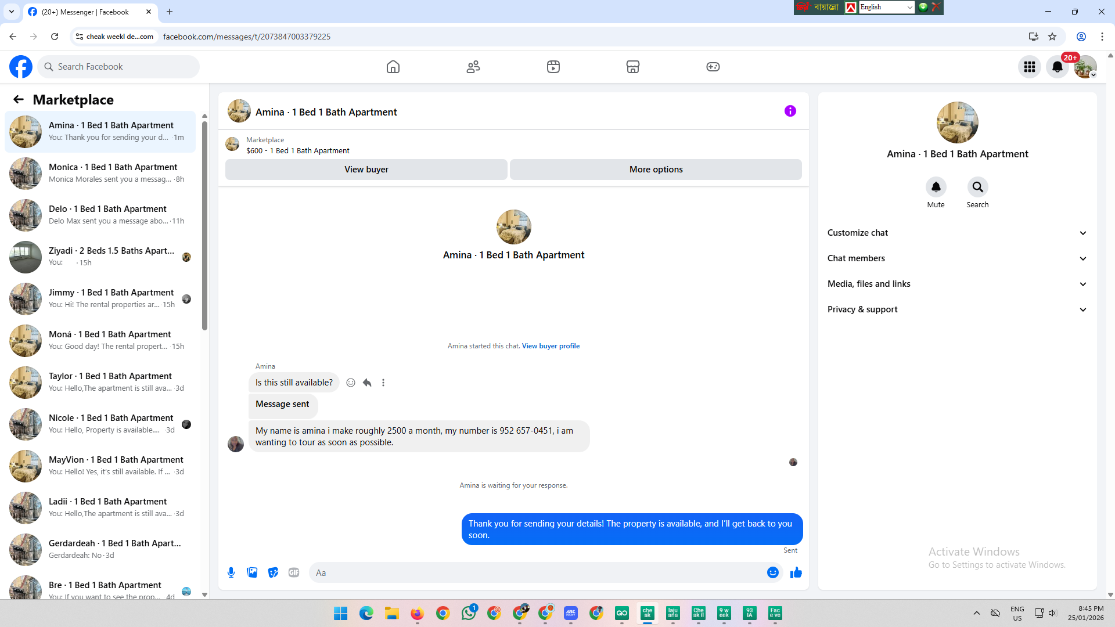This screenshot has height=627, width=1115.
Task: Click the More options button
Action: [656, 170]
